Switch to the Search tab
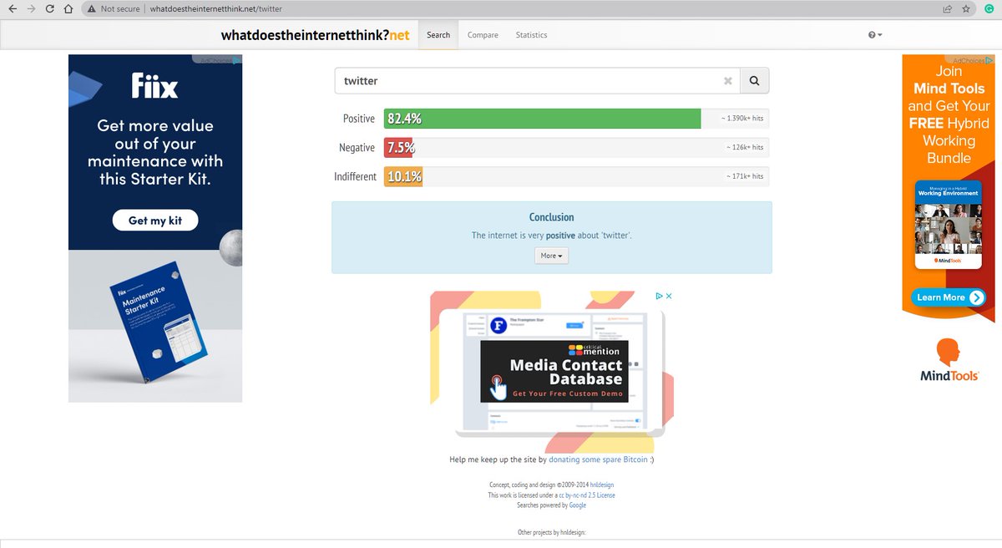Viewport: 1002px width, 548px height. [x=438, y=35]
